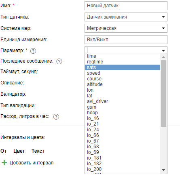This screenshot has height=185, width=180.
Task: Click the Добавить интервал link
Action: point(32,163)
